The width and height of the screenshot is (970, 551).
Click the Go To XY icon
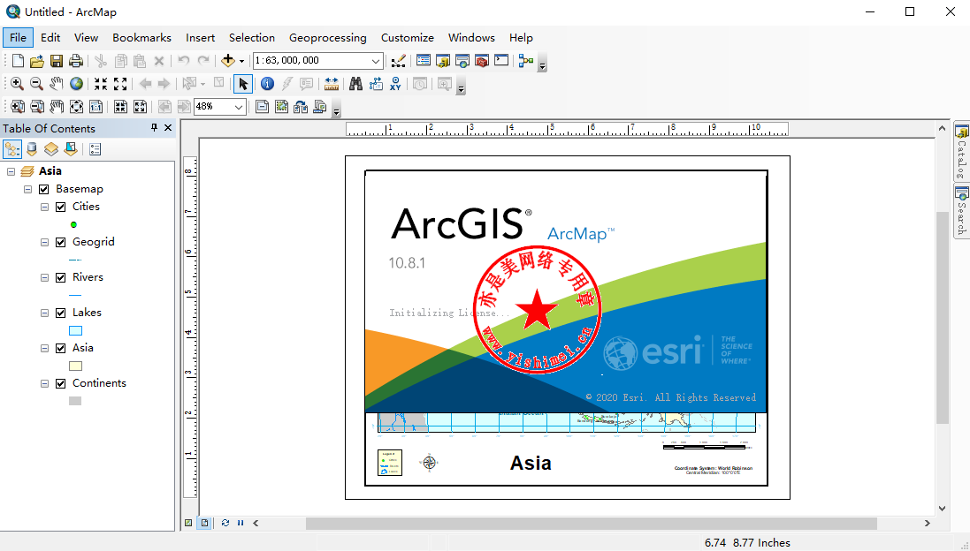(395, 84)
